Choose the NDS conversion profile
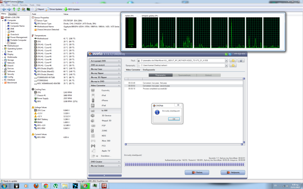 coord(105,136)
